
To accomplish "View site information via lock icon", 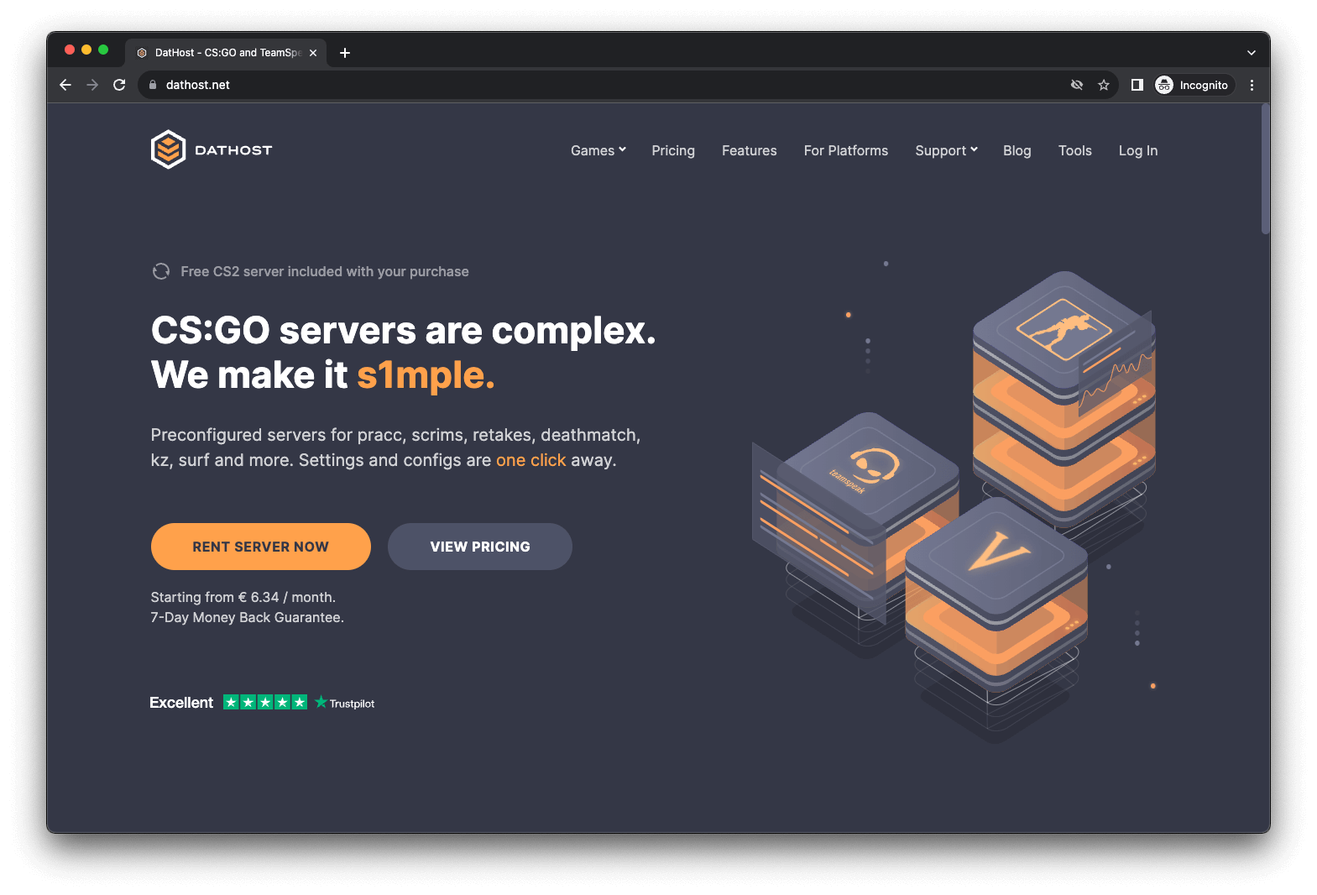I will (x=153, y=85).
